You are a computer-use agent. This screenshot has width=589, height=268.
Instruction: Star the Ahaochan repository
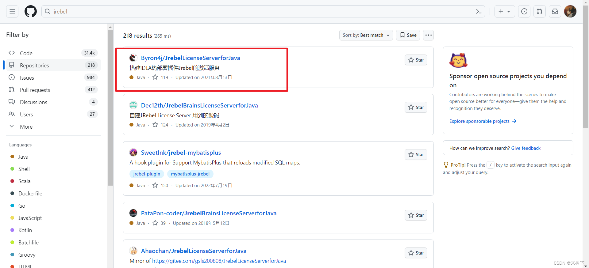(x=416, y=253)
